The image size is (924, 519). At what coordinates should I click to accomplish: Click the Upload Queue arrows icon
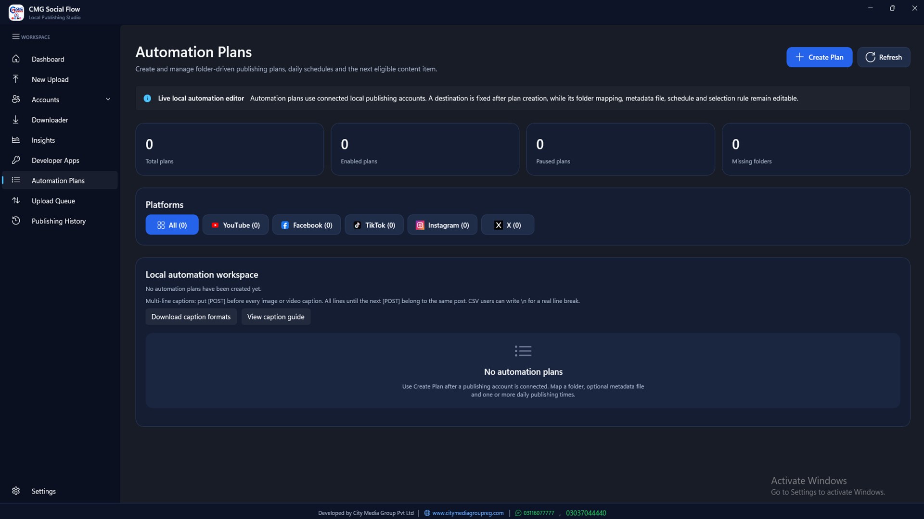pos(16,200)
